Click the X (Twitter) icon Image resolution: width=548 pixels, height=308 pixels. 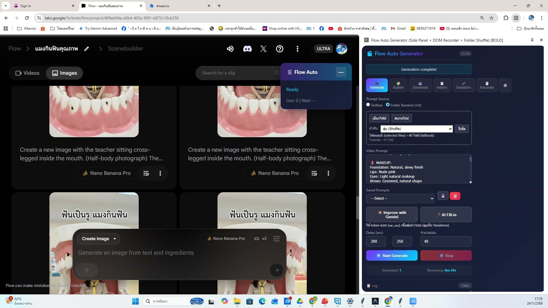coord(263,49)
